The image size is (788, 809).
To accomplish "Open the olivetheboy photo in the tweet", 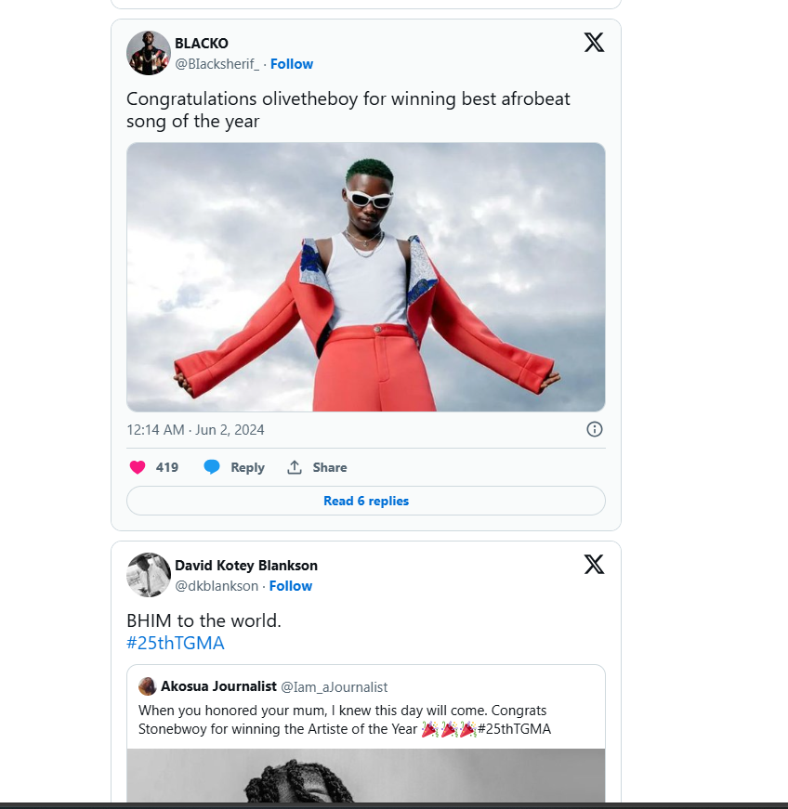I will pos(366,277).
